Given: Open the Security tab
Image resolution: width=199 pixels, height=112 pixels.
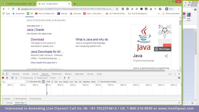Looking at the screenshot, I should [90, 74].
